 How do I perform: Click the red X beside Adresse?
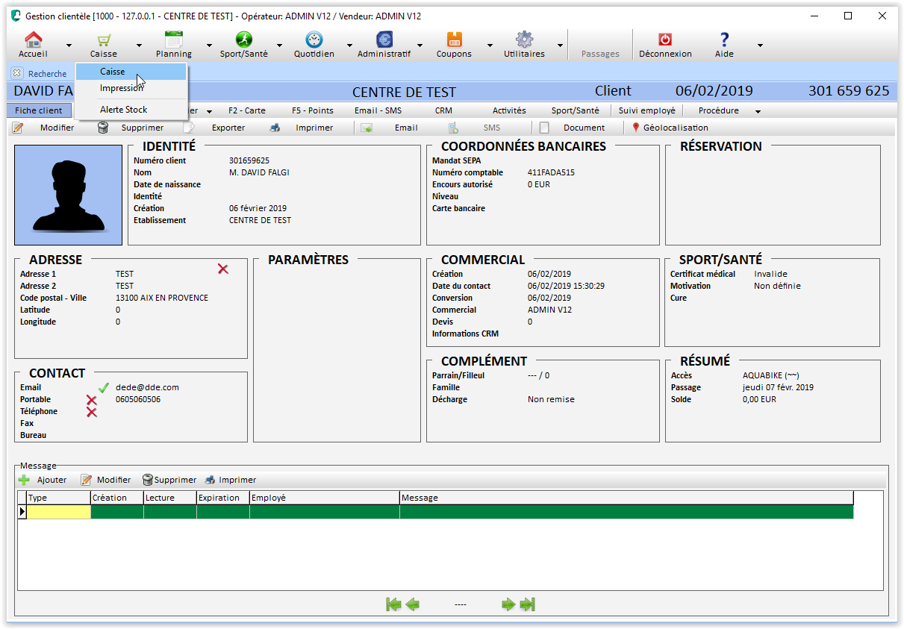click(222, 269)
